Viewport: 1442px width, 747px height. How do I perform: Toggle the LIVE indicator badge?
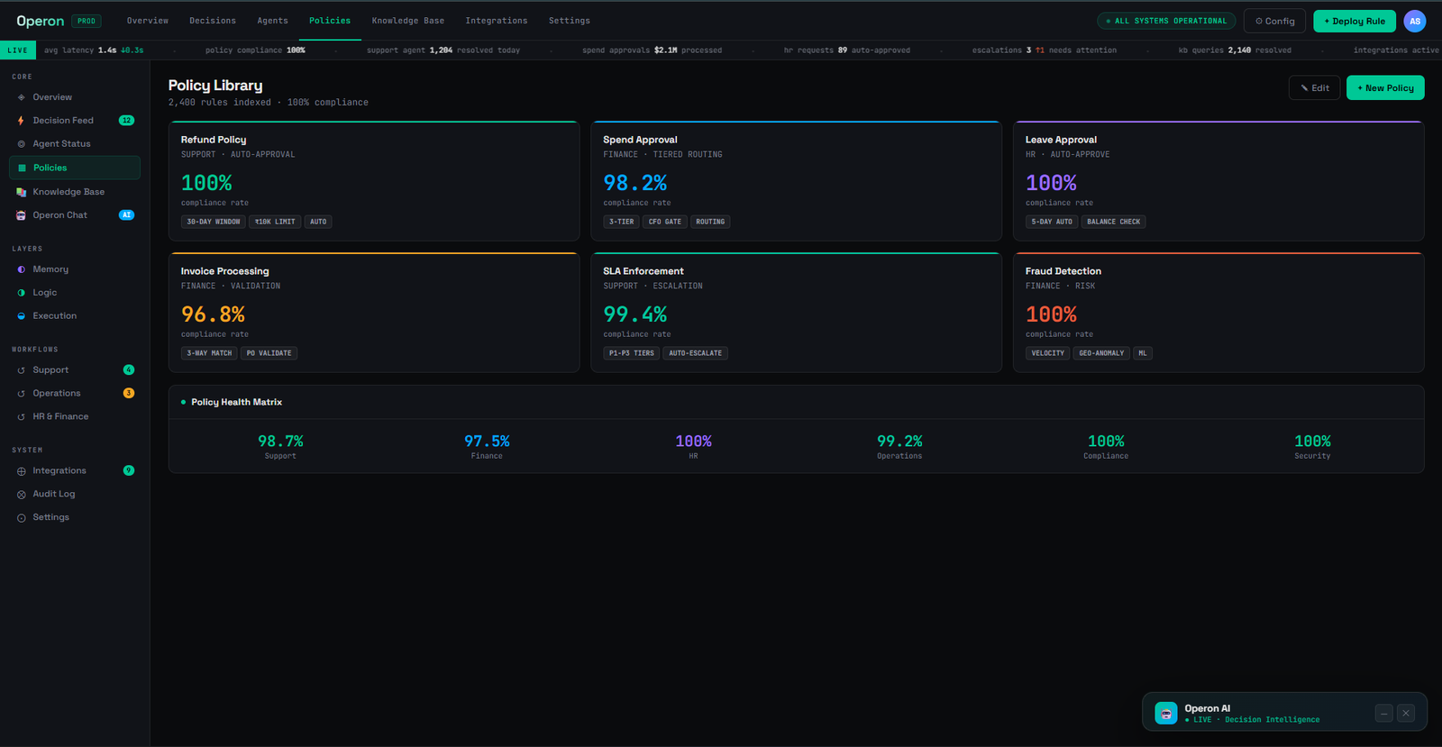click(x=18, y=50)
